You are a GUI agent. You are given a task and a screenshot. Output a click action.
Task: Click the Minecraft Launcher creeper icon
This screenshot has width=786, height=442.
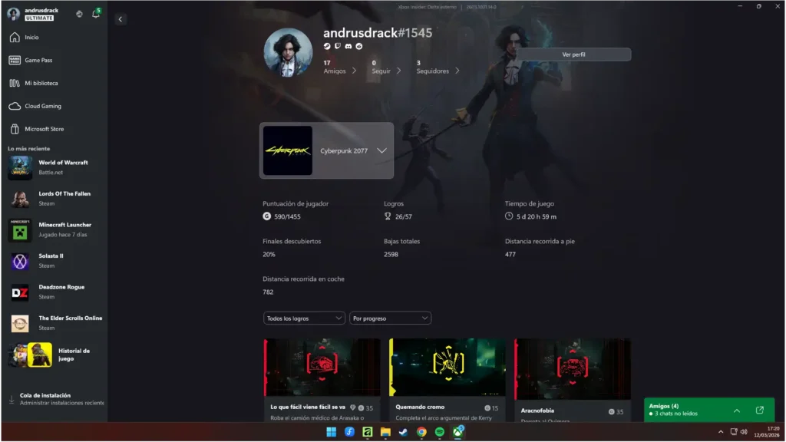[x=20, y=229]
